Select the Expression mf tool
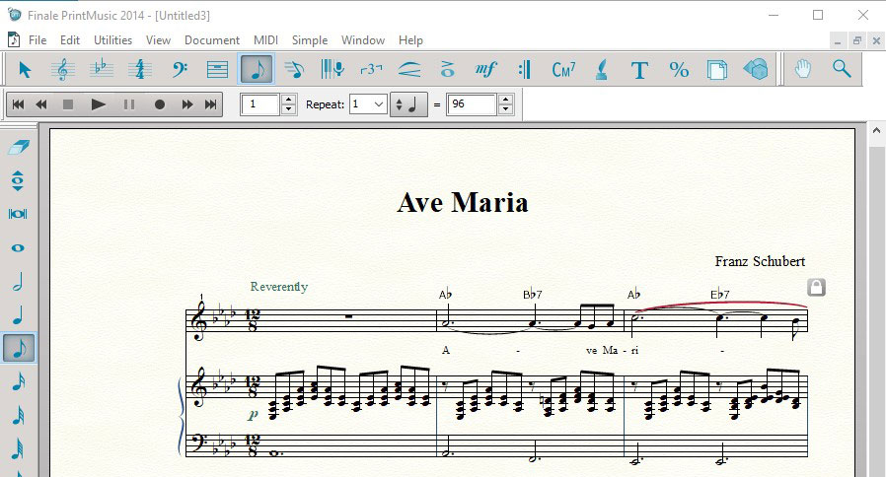The height and width of the screenshot is (477, 886). (x=486, y=69)
